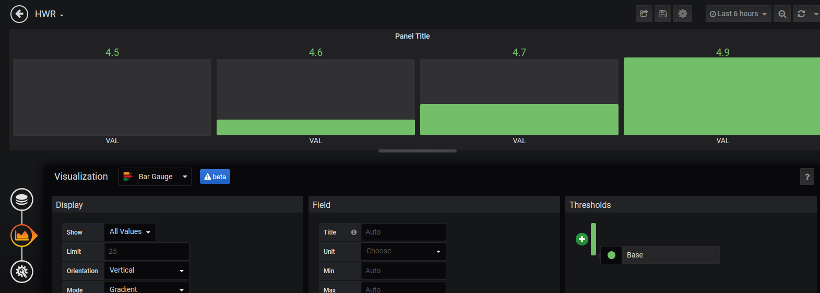Click the Field section header
Image resolution: width=820 pixels, height=293 pixels.
434,205
